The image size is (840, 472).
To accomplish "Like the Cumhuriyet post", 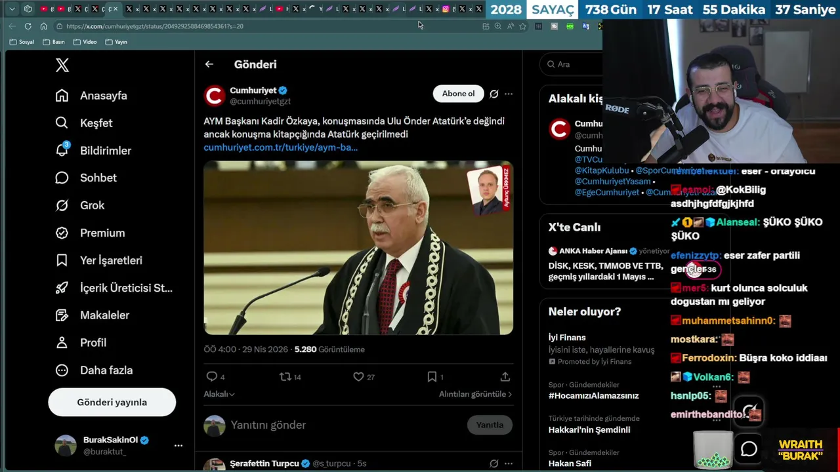I will [x=358, y=377].
